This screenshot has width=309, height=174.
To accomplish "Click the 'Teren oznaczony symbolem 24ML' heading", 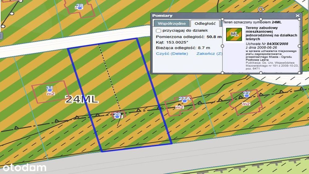I will click(252, 22).
